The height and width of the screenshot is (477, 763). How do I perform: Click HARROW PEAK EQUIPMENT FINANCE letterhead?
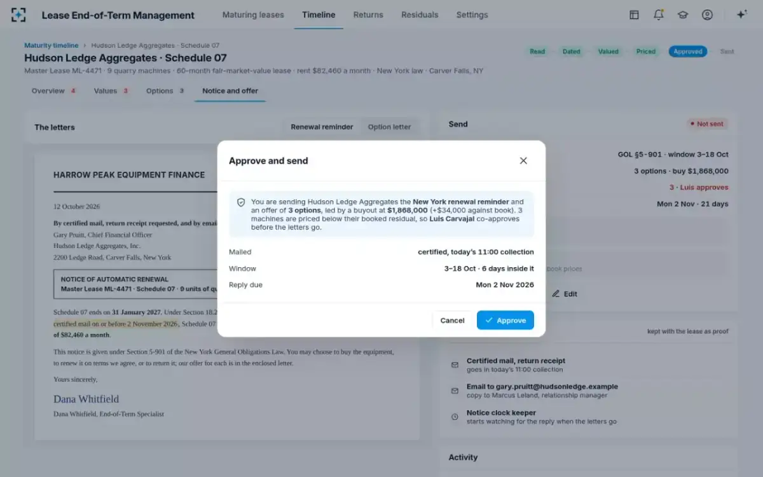(x=129, y=175)
